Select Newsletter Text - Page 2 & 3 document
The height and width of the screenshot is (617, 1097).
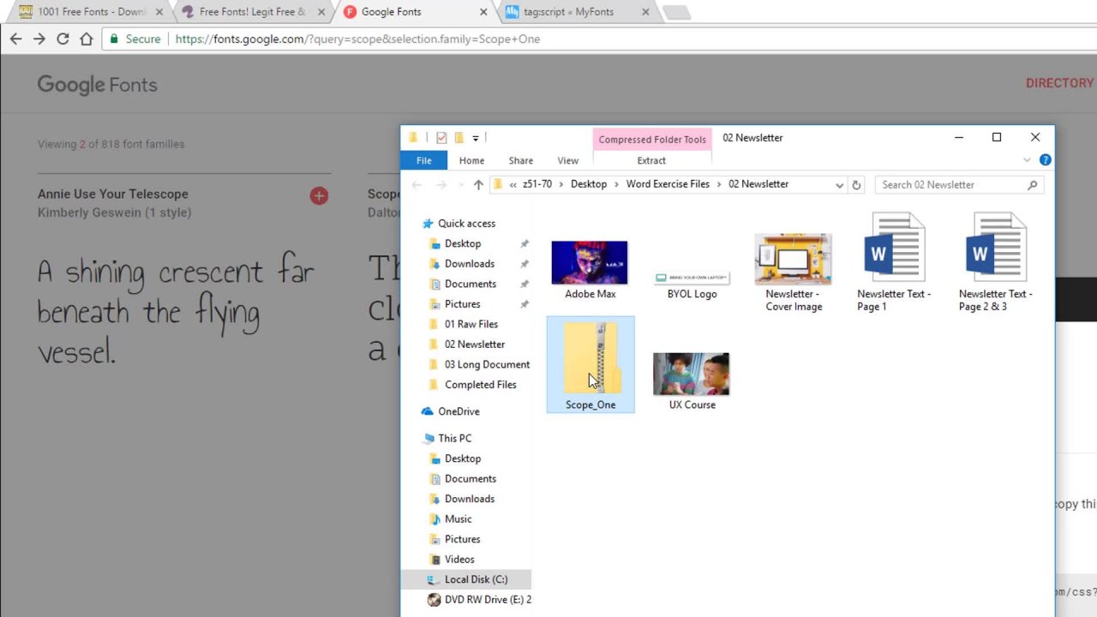995,262
